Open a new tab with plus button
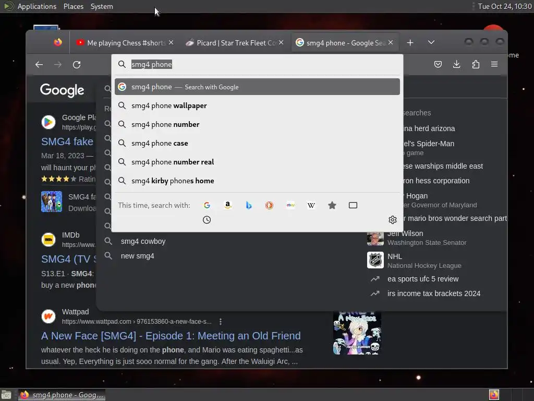Image resolution: width=534 pixels, height=401 pixels. tap(410, 43)
